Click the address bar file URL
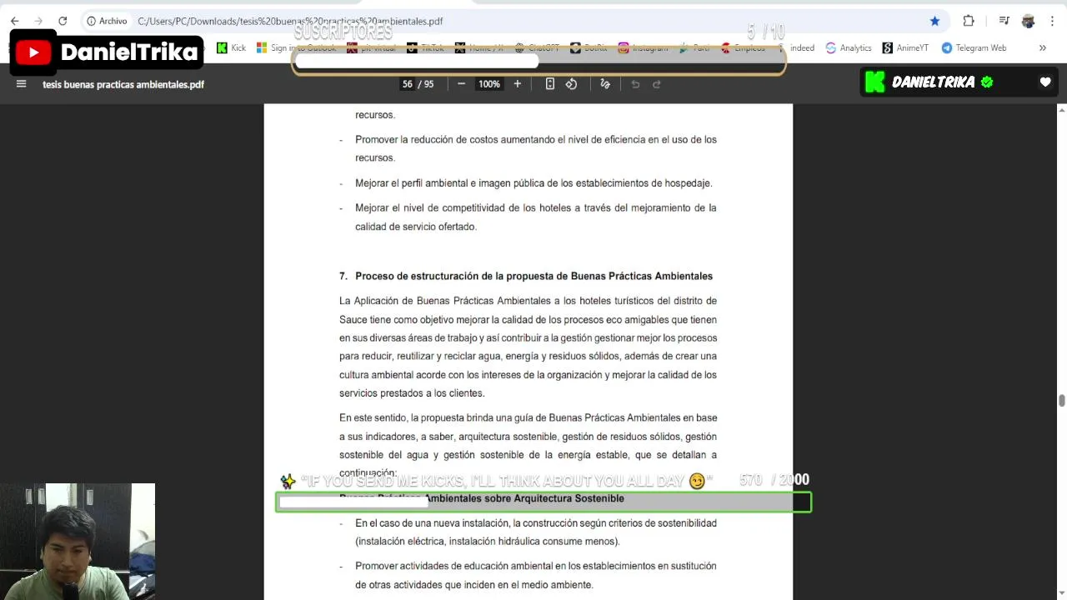This screenshot has width=1067, height=600. tap(290, 21)
